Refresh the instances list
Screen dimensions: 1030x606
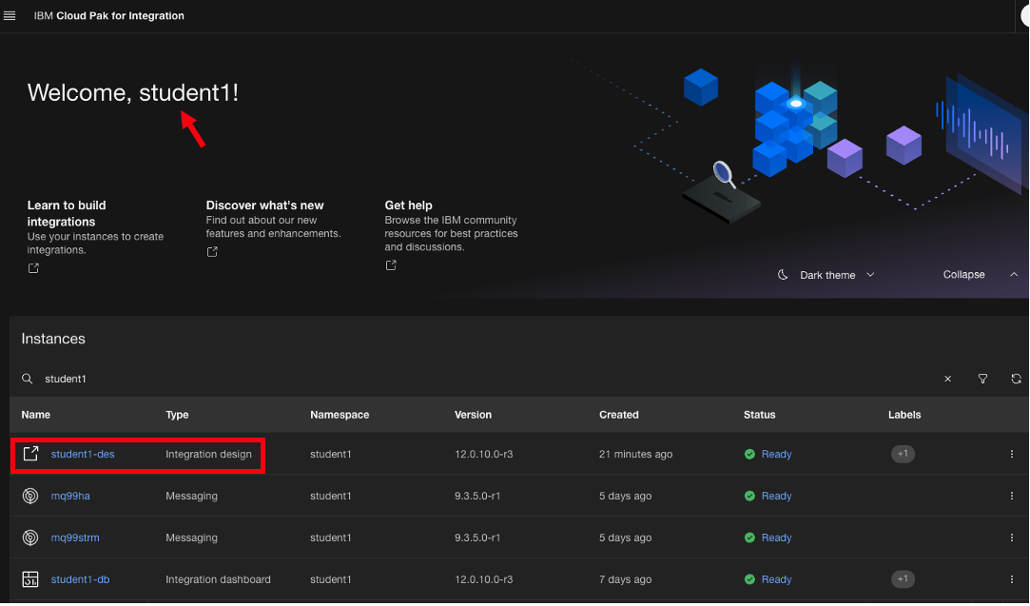(1016, 379)
